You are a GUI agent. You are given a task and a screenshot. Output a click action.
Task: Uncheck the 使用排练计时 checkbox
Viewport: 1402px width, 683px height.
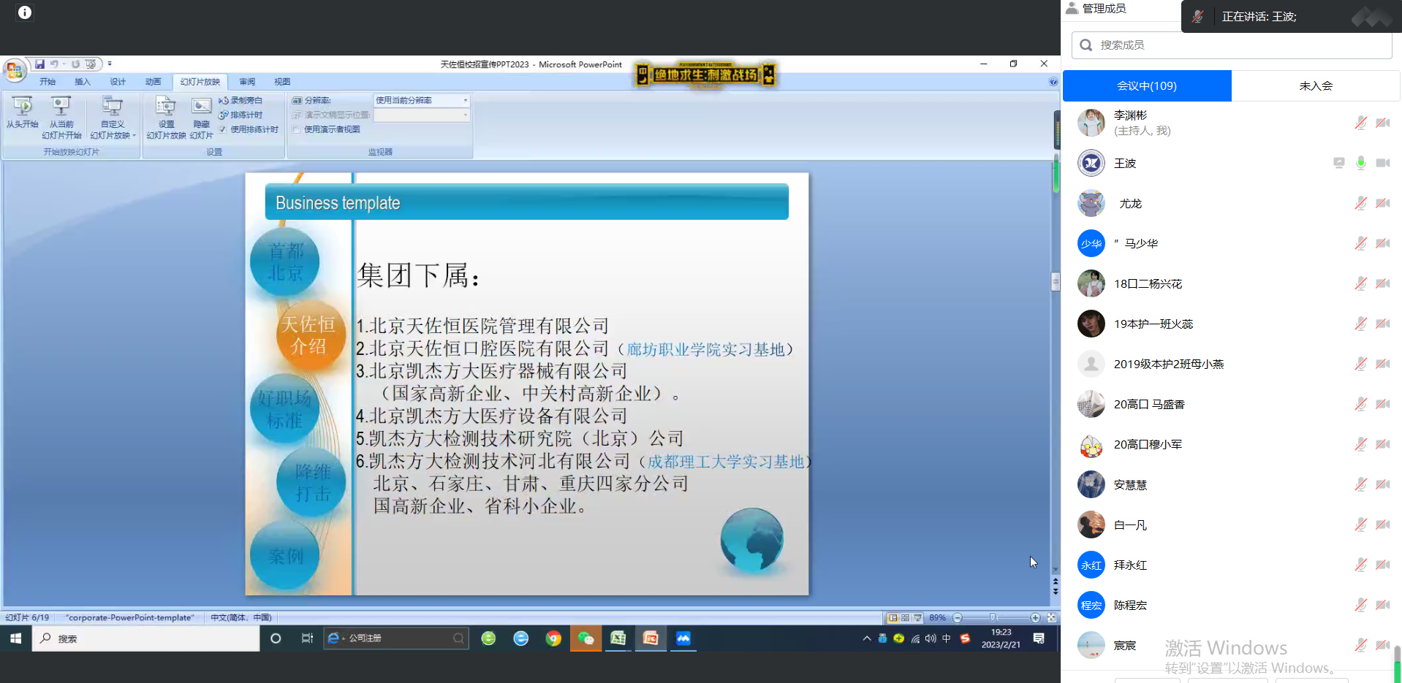point(223,130)
